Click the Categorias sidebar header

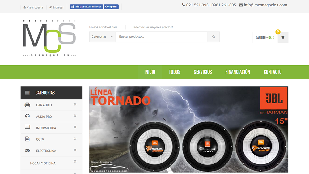tap(51, 93)
